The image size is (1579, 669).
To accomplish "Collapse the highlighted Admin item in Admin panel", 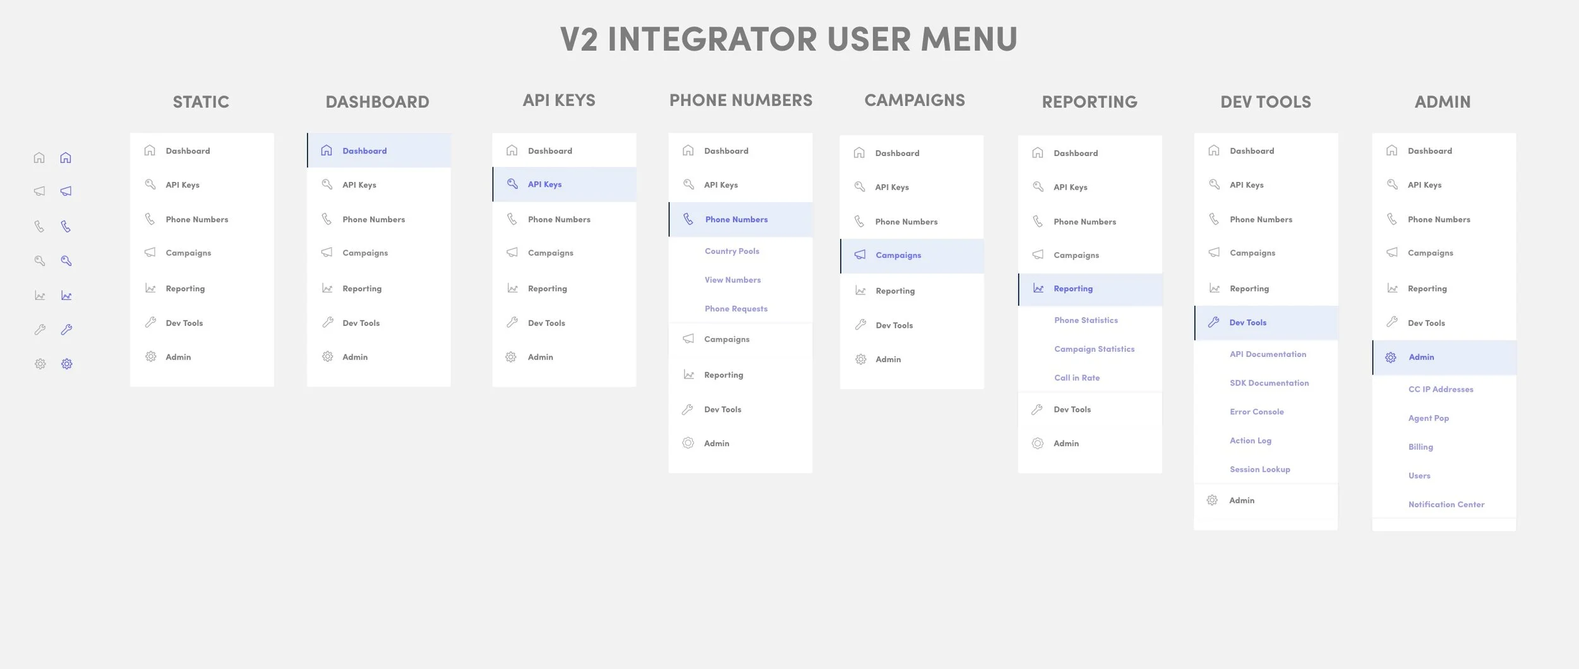I will click(x=1444, y=358).
